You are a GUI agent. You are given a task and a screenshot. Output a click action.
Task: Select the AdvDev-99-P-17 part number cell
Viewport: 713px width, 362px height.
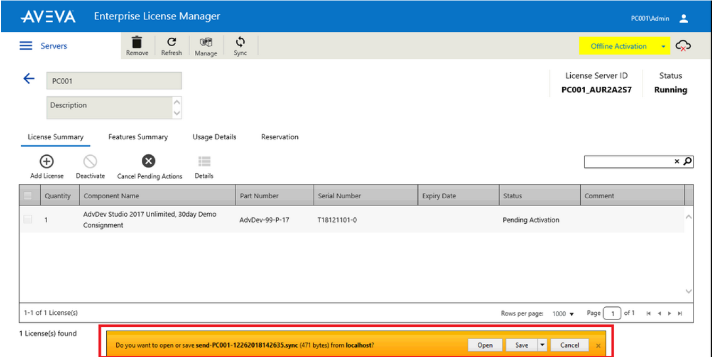264,220
